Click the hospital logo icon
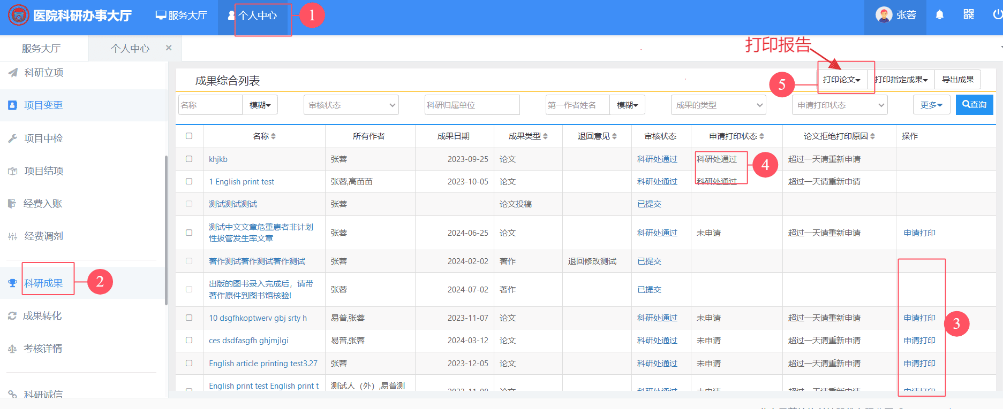Viewport: 1003px width, 409px height. click(x=19, y=15)
